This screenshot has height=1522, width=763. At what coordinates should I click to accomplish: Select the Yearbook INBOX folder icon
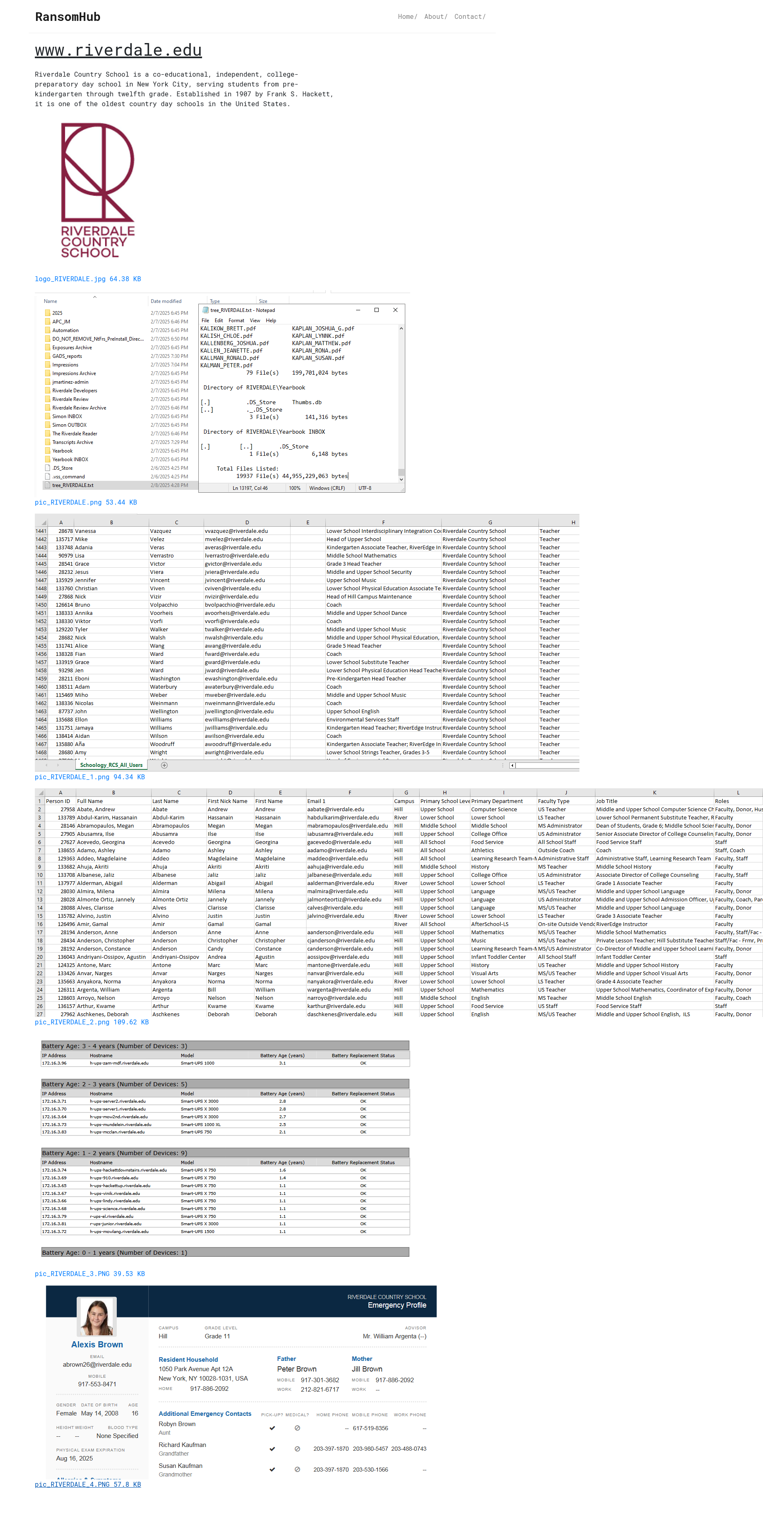coord(47,459)
